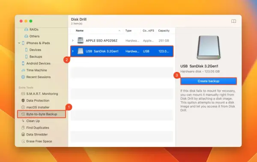Open the RAIDs sidebar section
The image size is (257, 162).
pos(34,30)
